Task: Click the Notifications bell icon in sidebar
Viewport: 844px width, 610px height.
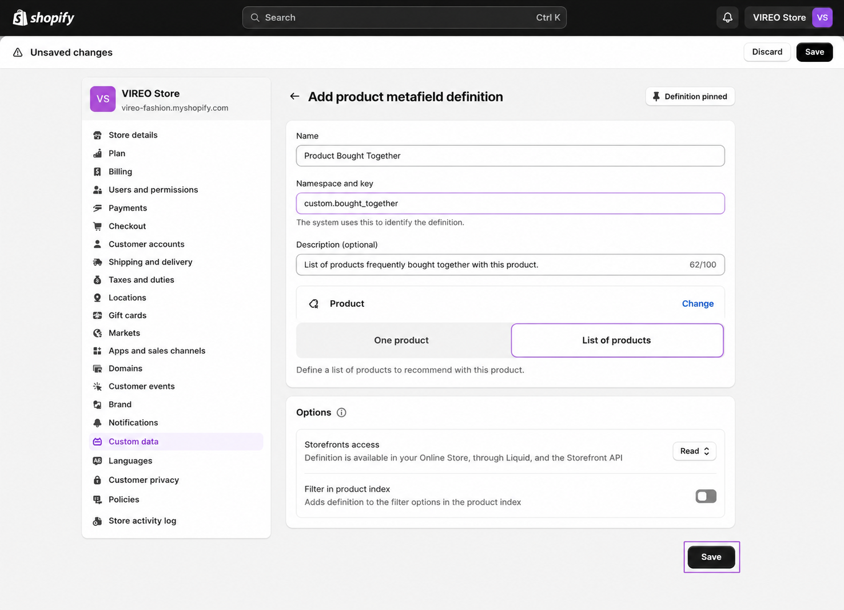Action: [97, 423]
